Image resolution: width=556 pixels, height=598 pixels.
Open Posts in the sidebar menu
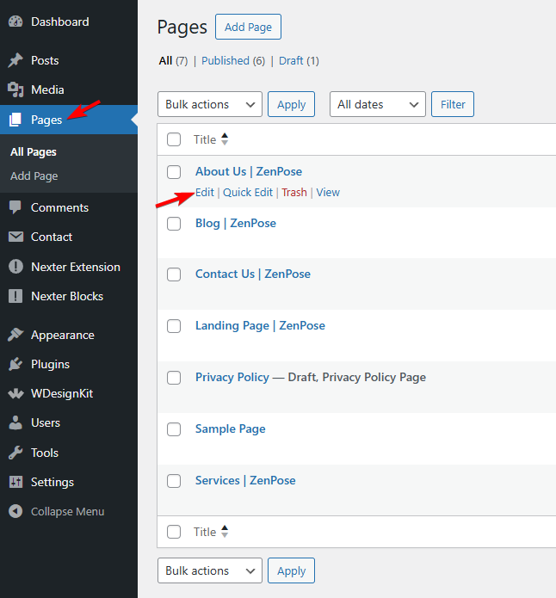[45, 60]
